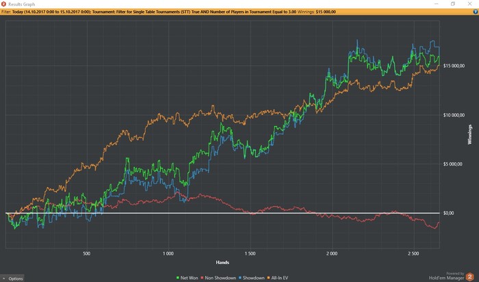Screen dimensions: 479x282
Task: Click the Hands axis title
Action: (x=222, y=262)
